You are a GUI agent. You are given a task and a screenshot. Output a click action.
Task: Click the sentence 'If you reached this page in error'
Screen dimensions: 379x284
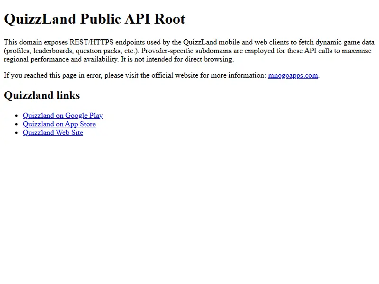[x=162, y=75]
